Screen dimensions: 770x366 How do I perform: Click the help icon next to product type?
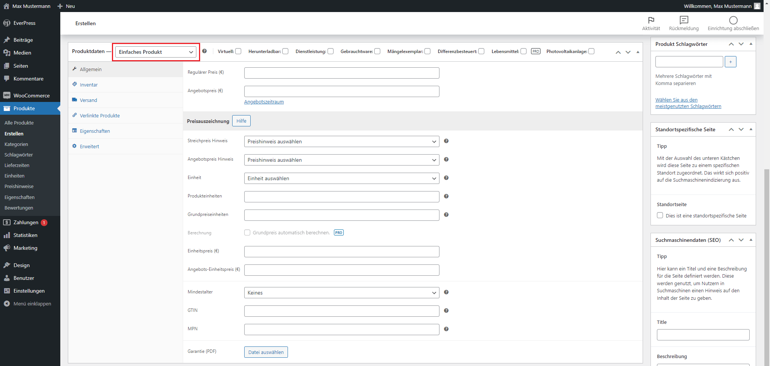[x=204, y=51]
